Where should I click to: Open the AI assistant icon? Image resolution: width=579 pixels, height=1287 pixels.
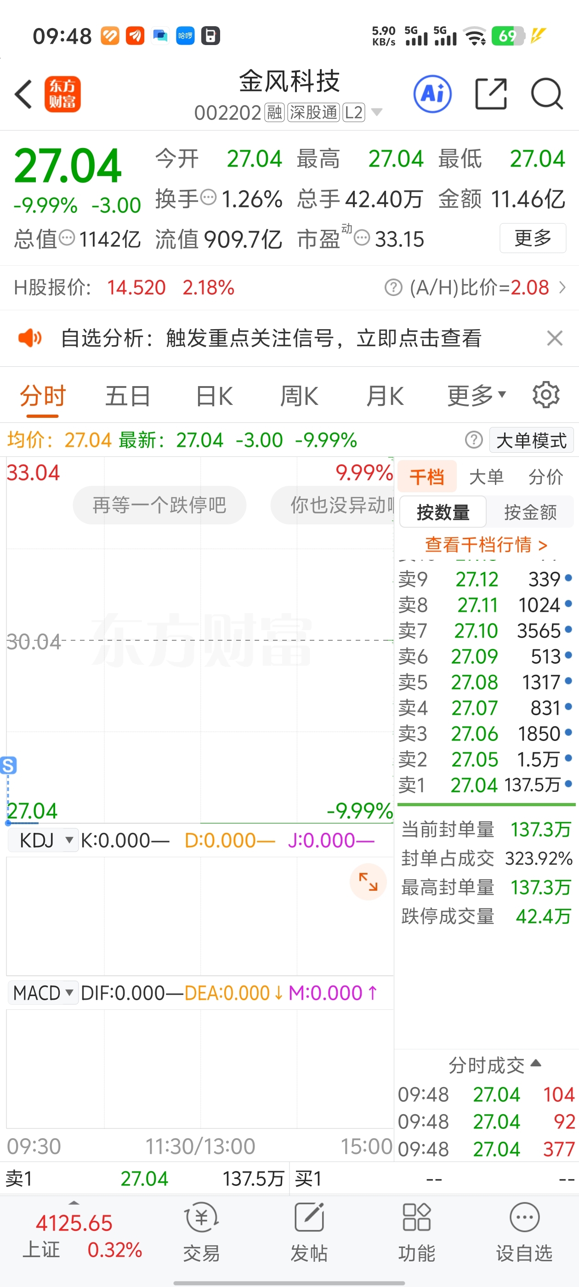[x=432, y=94]
